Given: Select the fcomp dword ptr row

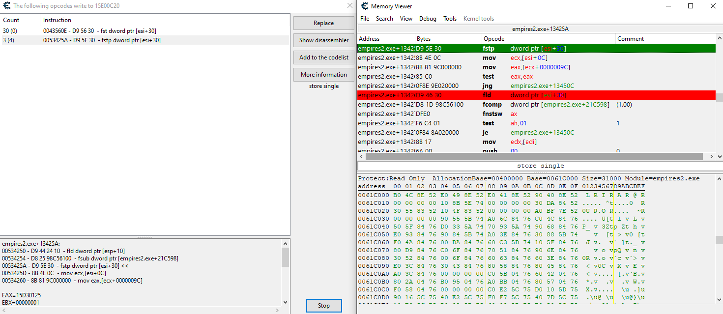Looking at the screenshot, I should [x=536, y=105].
